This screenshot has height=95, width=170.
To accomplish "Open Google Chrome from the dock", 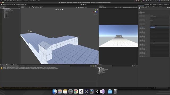I will click(76, 92).
